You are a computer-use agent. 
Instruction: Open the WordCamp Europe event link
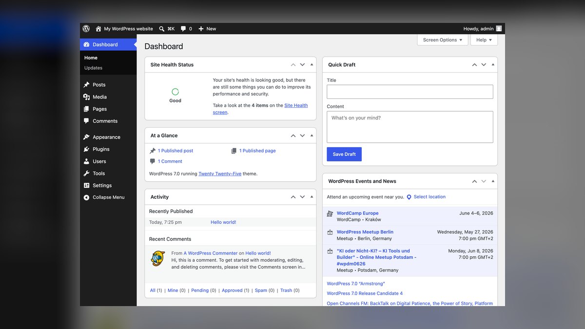pos(357,213)
